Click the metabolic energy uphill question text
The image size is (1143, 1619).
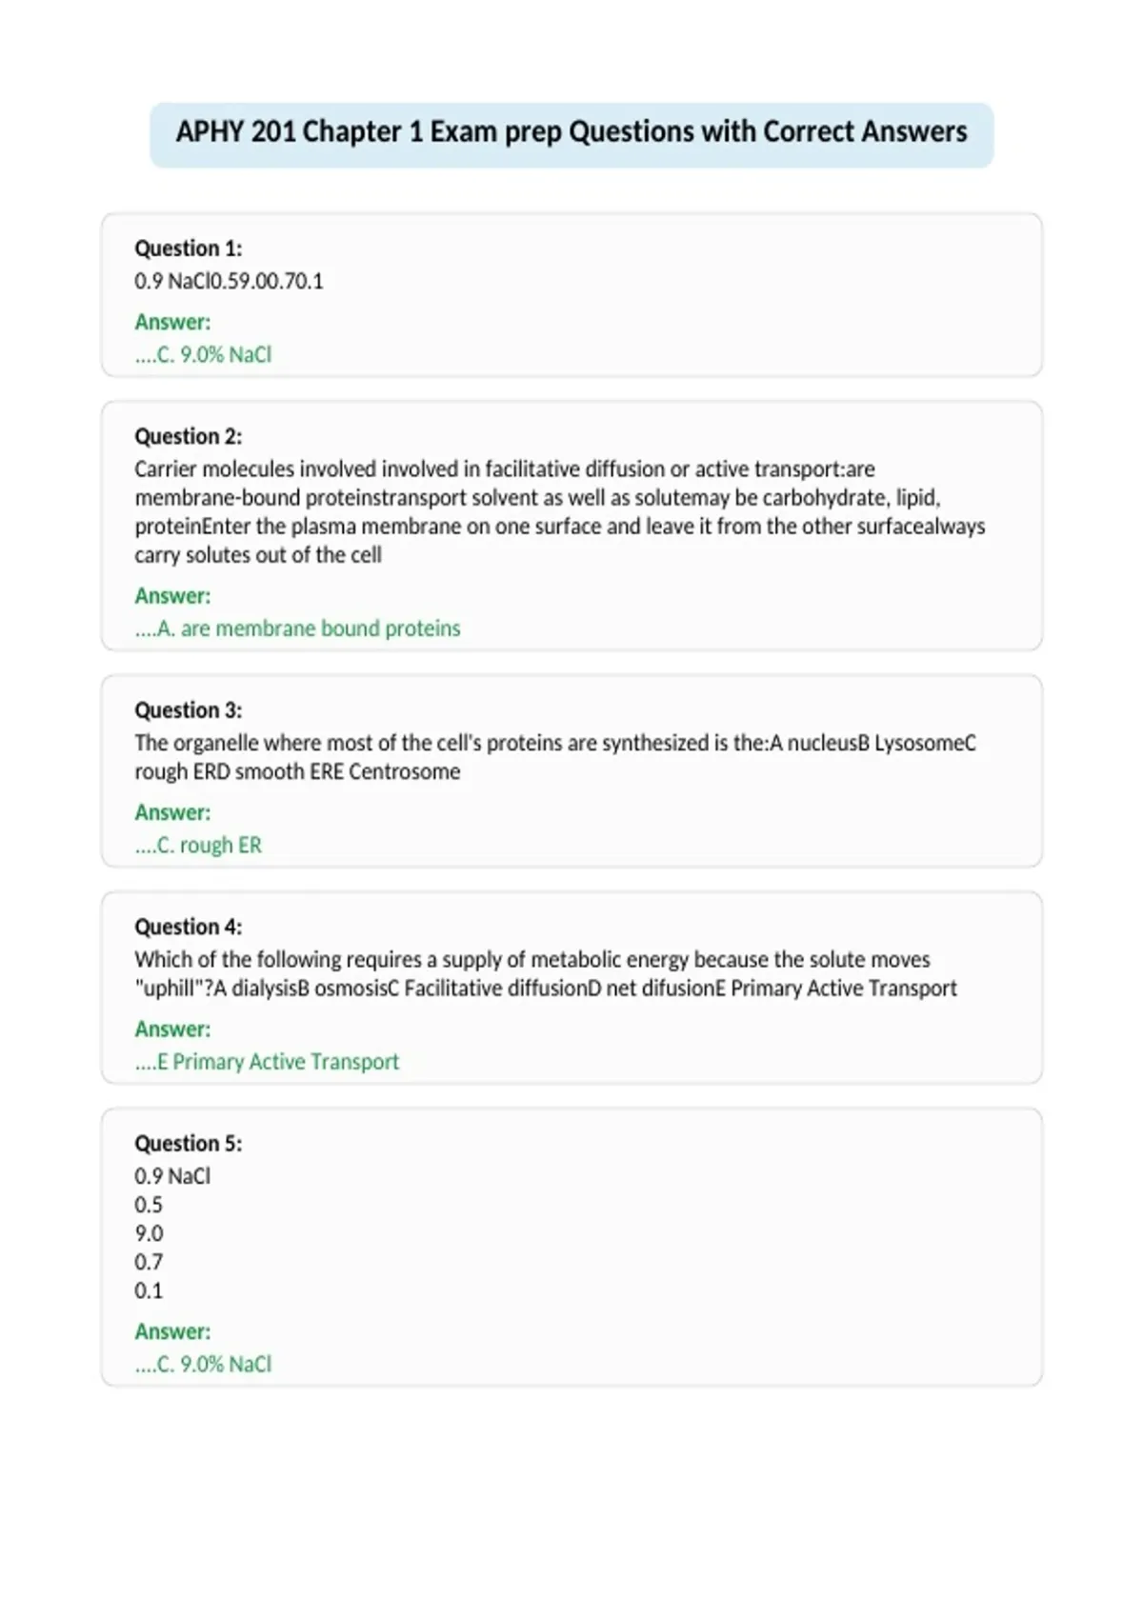[x=546, y=973]
